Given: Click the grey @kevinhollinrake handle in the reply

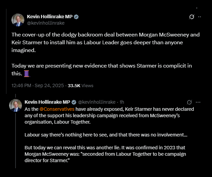Looking at the screenshot, I should coord(96,102).
